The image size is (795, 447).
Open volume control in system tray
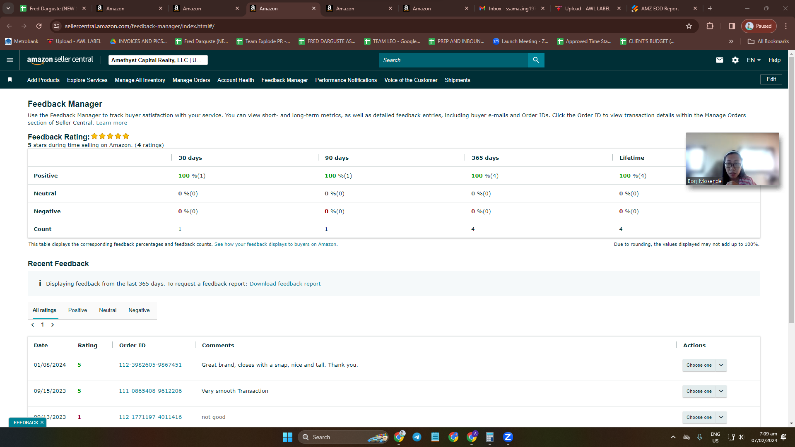tap(741, 437)
